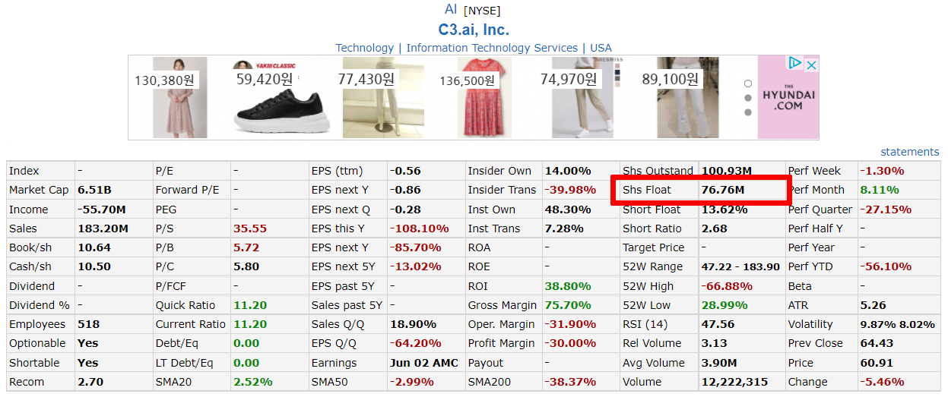948x397 pixels.
Task: Click the Insider Trans value -39.98%
Action: coord(571,190)
